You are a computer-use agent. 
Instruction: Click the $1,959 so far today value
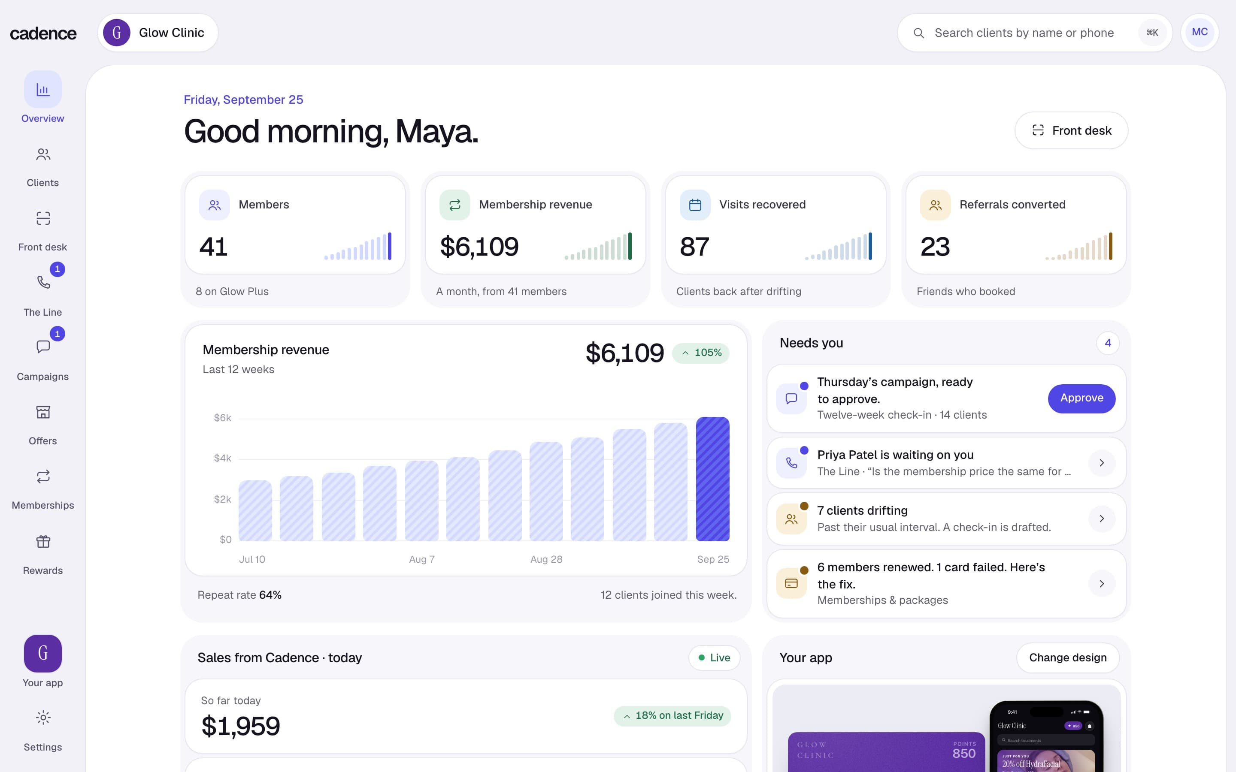click(x=241, y=726)
